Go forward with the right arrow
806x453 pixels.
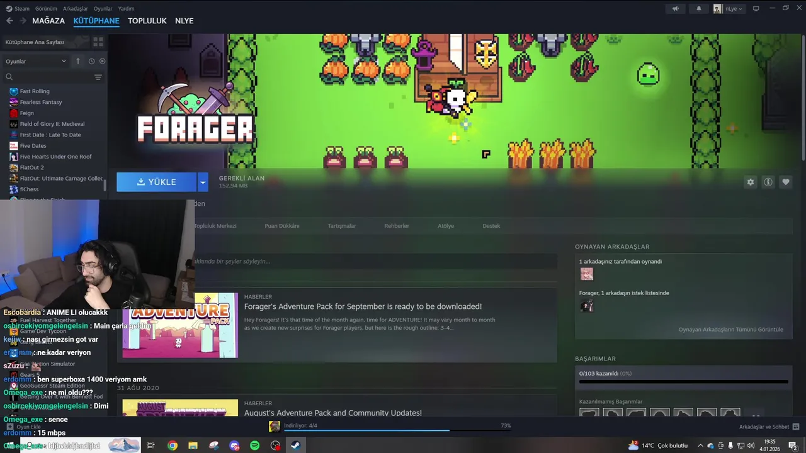tap(23, 21)
